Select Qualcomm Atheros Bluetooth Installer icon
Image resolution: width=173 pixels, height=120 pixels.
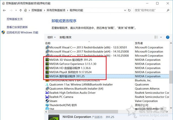(x=47, y=89)
